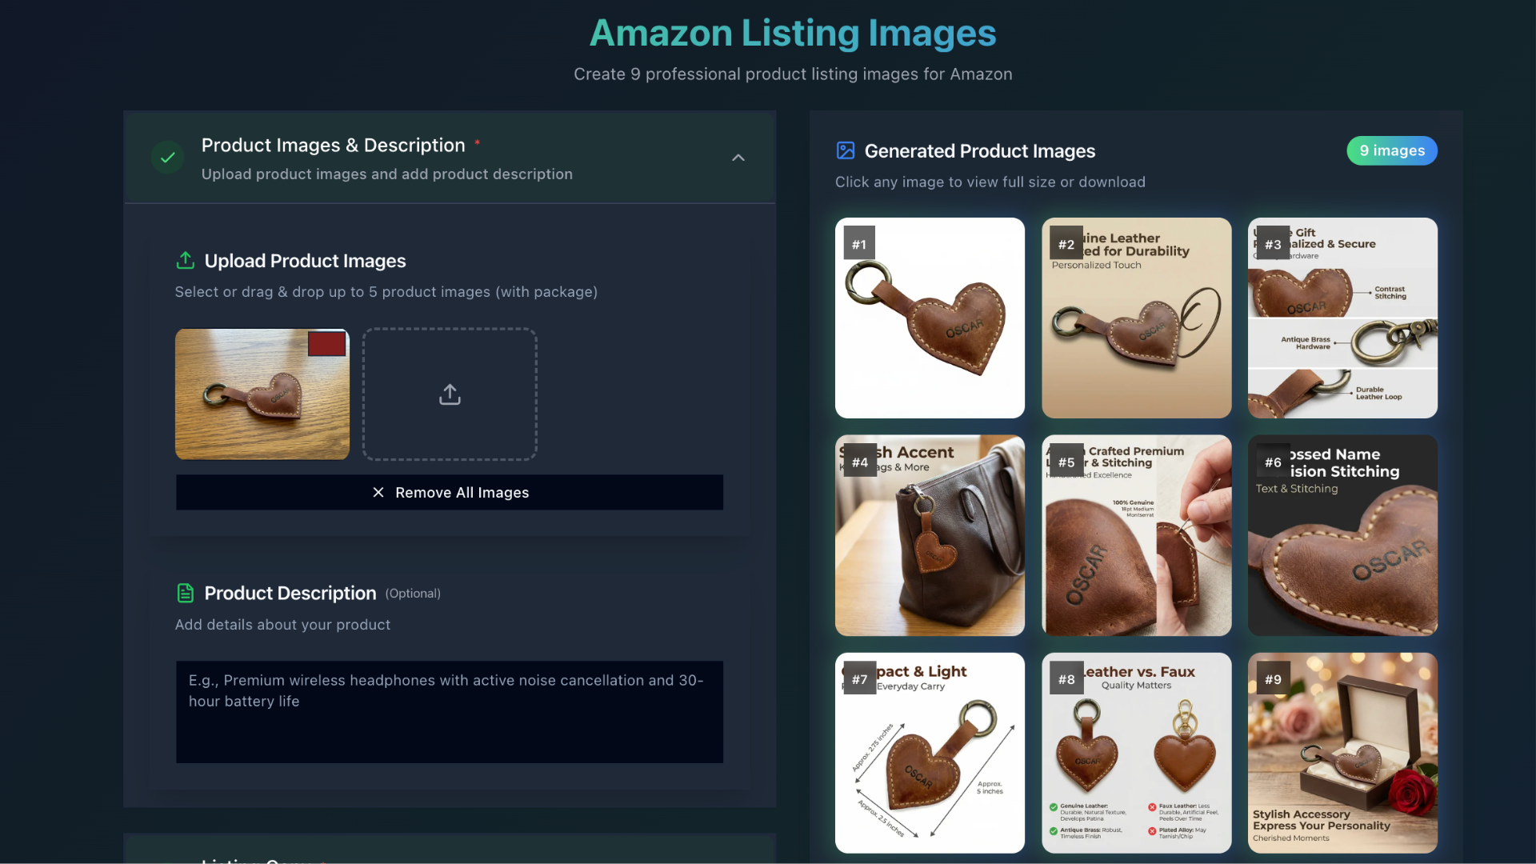Image resolution: width=1536 pixels, height=864 pixels.
Task: Open generated image #2 Leather Durability
Action: [1136, 318]
